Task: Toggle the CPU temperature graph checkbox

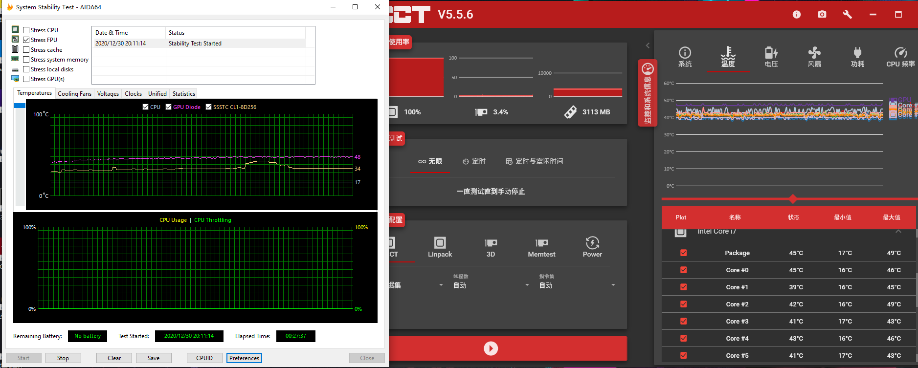Action: point(145,107)
